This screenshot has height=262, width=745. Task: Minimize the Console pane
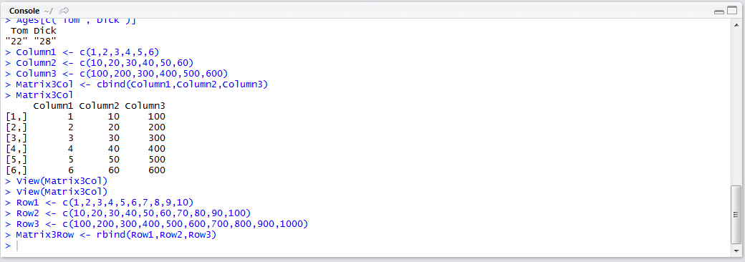click(x=719, y=11)
